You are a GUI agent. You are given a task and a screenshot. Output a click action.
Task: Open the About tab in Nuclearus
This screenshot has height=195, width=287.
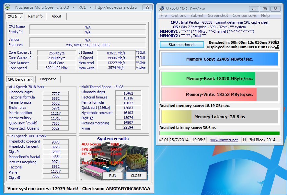coord(56,16)
